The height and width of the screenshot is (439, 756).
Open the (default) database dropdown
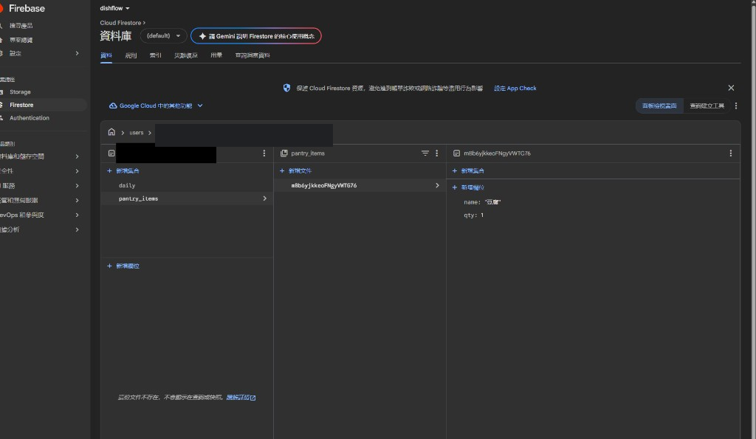pyautogui.click(x=163, y=35)
